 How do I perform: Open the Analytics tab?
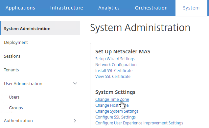(109, 8)
